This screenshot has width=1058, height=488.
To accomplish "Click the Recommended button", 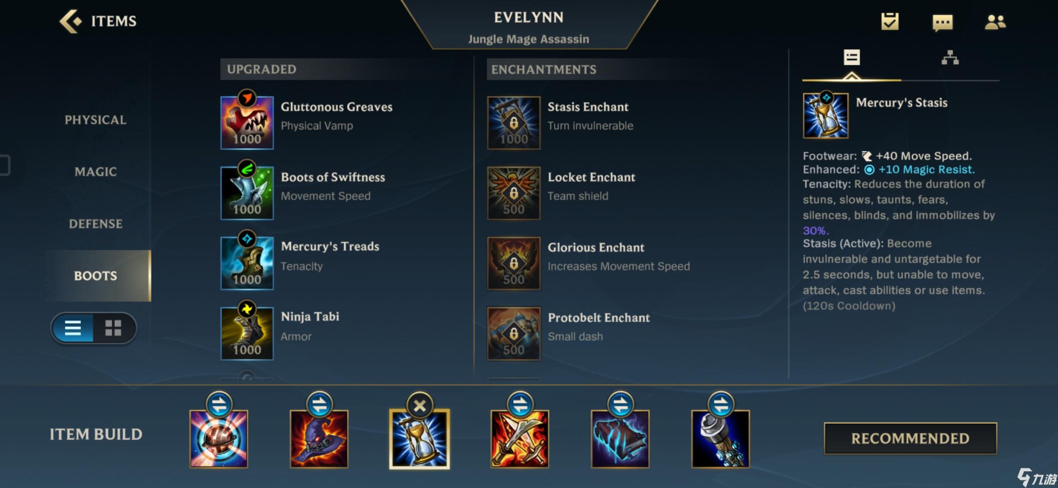I will click(910, 438).
